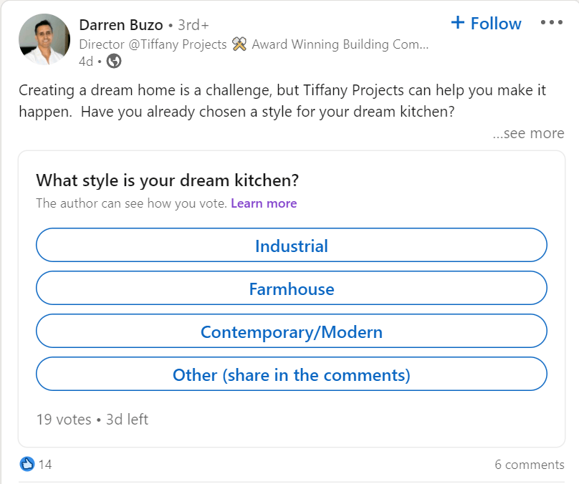View the 14 reactions count
Image resolution: width=579 pixels, height=484 pixels.
pyautogui.click(x=45, y=465)
